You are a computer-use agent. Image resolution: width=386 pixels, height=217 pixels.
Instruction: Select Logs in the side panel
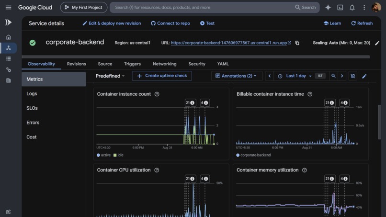[x=54, y=93]
